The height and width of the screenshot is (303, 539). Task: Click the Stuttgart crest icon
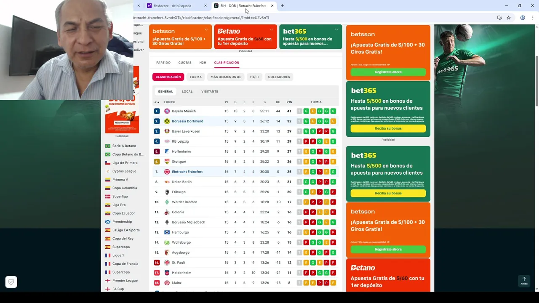[x=167, y=162]
